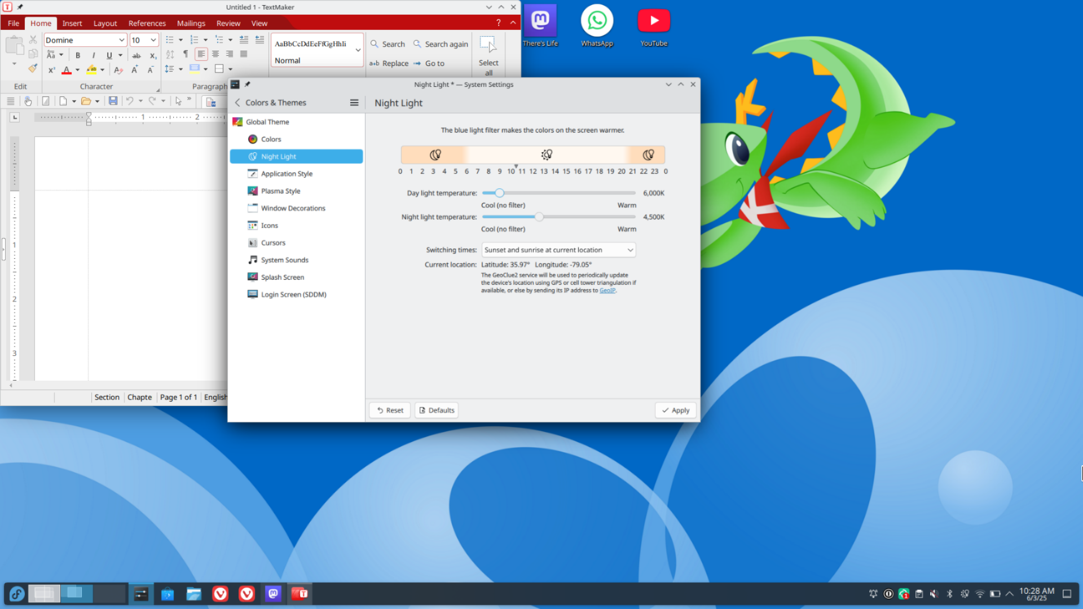Click the Night light temperature slider handle
Screen dimensions: 1083x609
pos(539,217)
